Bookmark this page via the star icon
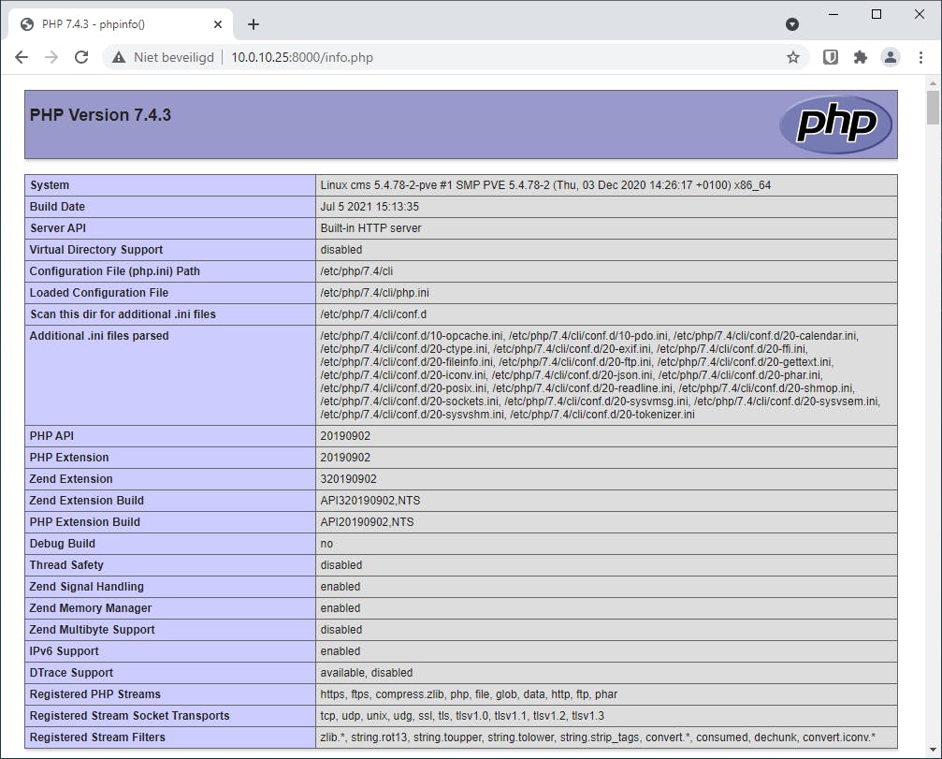This screenshot has height=759, width=942. tap(792, 57)
